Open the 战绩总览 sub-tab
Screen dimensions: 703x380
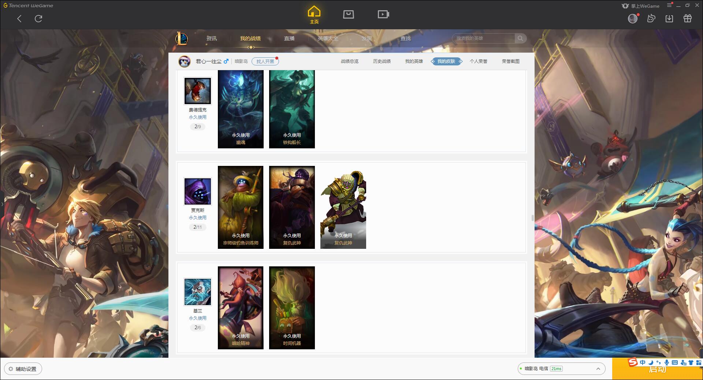350,61
